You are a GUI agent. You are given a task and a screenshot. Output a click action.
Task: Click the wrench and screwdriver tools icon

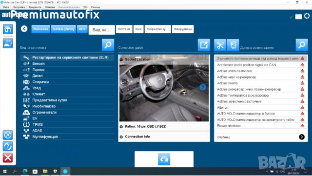point(220,45)
